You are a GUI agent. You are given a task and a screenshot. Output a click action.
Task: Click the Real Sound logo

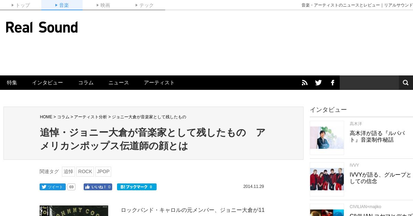pos(42,27)
